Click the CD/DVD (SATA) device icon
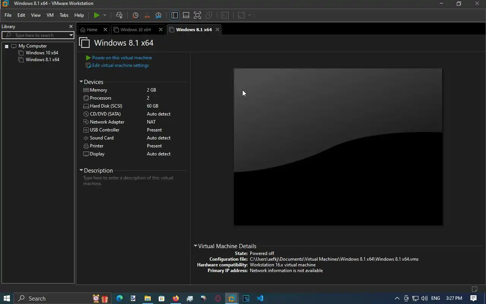This screenshot has height=304, width=486. coord(86,114)
